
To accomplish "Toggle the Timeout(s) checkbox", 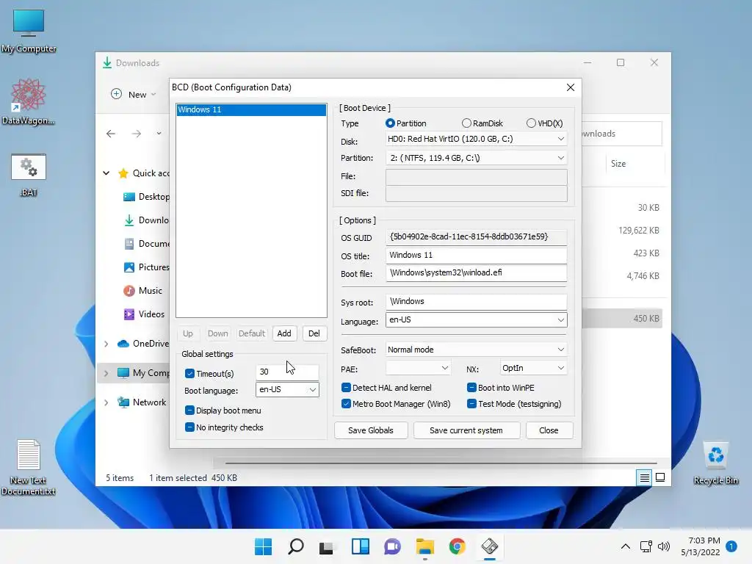I will click(190, 373).
